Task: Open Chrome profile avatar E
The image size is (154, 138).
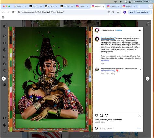Action: coord(125,12)
